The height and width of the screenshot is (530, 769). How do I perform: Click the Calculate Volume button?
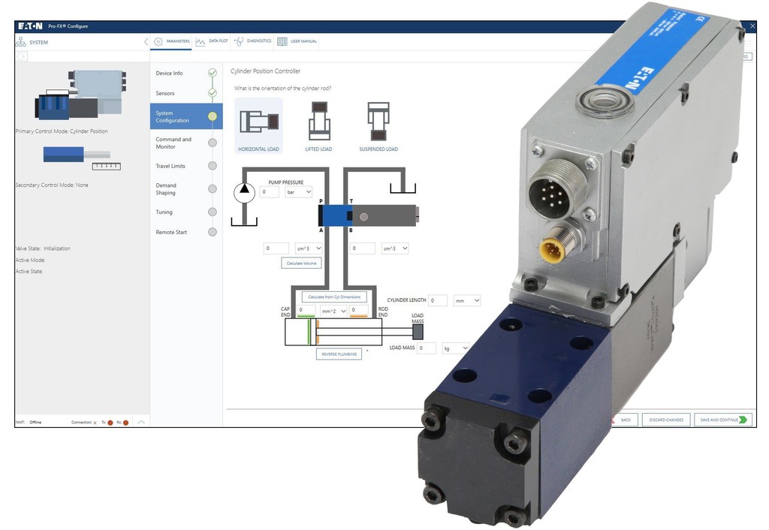click(x=301, y=263)
